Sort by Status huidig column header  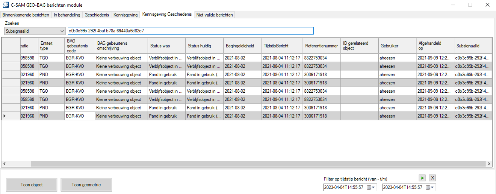click(204, 46)
